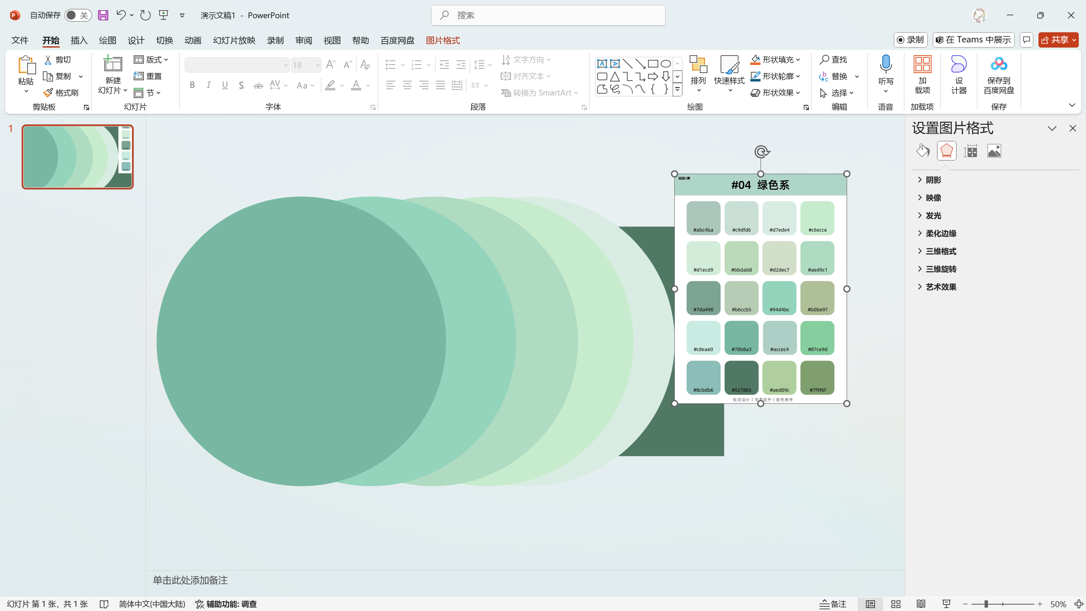Click the Find (查找) button
Viewport: 1086px width, 611px height.
pos(833,59)
